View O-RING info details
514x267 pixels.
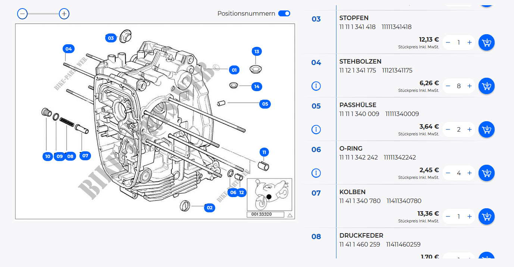pyautogui.click(x=316, y=173)
